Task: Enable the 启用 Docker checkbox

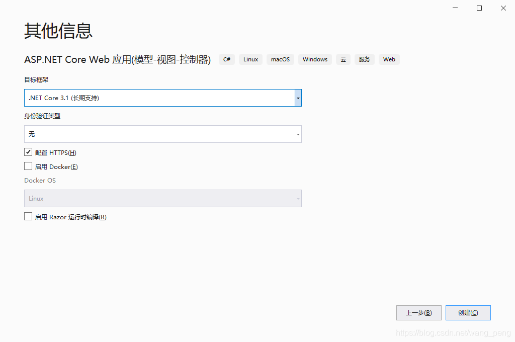Action: [28, 166]
